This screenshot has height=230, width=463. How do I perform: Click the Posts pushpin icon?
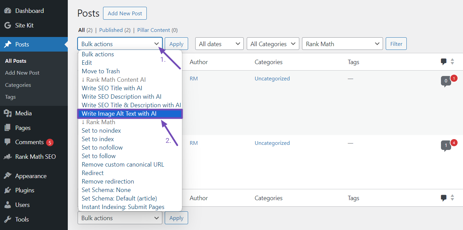click(x=7, y=44)
